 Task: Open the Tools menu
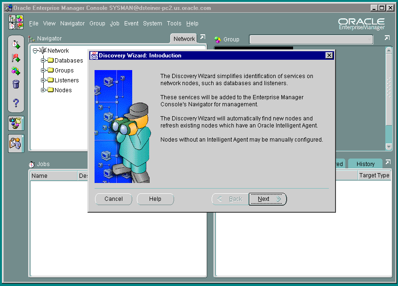(x=174, y=24)
